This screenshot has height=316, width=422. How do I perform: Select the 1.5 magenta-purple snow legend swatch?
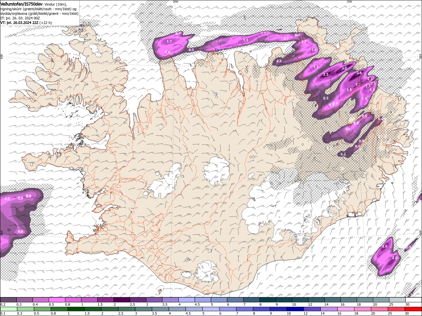click(x=105, y=300)
